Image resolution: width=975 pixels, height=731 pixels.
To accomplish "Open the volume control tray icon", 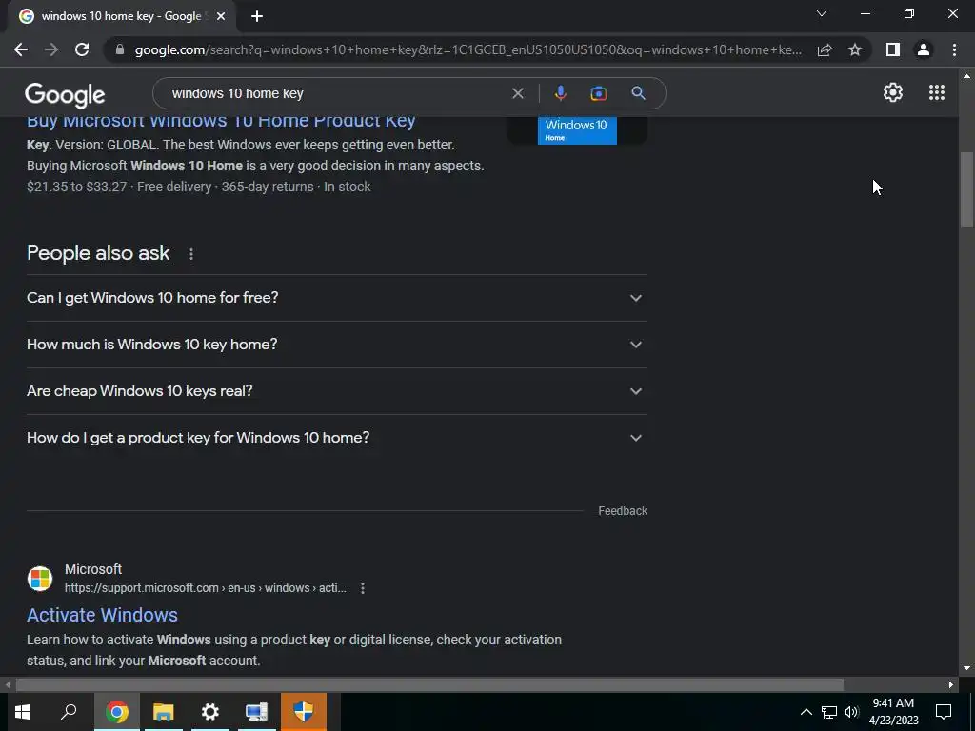I will pyautogui.click(x=851, y=712).
